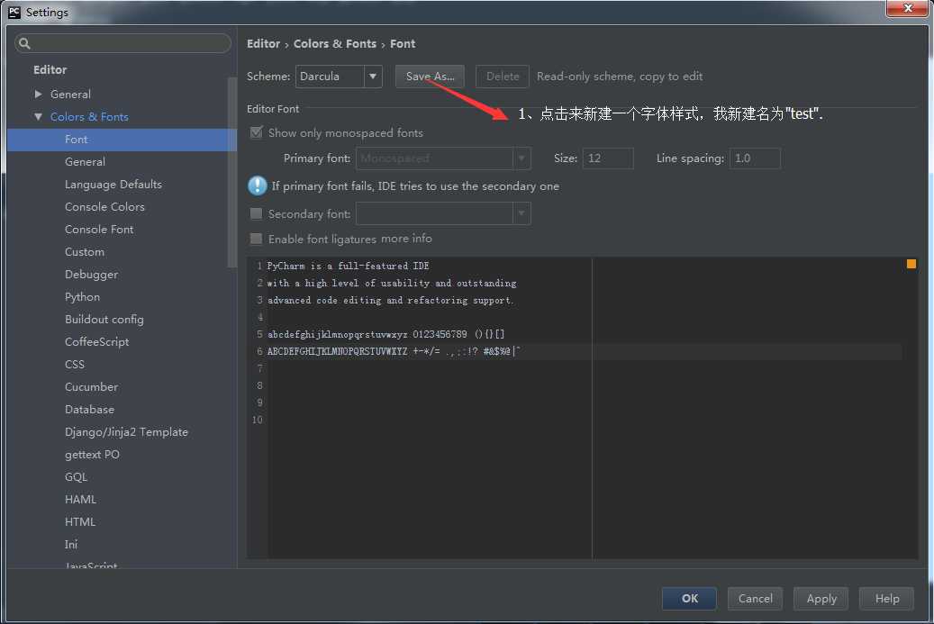The height and width of the screenshot is (624, 934).
Task: Toggle Show only monospaced fonts checkbox
Action: pyautogui.click(x=256, y=132)
